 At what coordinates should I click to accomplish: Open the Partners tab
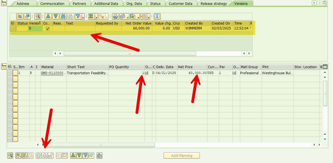point(79,3)
